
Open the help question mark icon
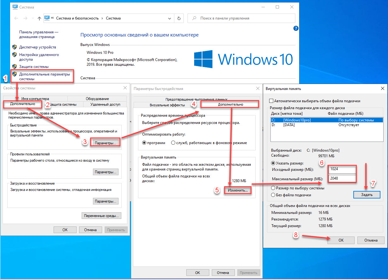(x=296, y=28)
